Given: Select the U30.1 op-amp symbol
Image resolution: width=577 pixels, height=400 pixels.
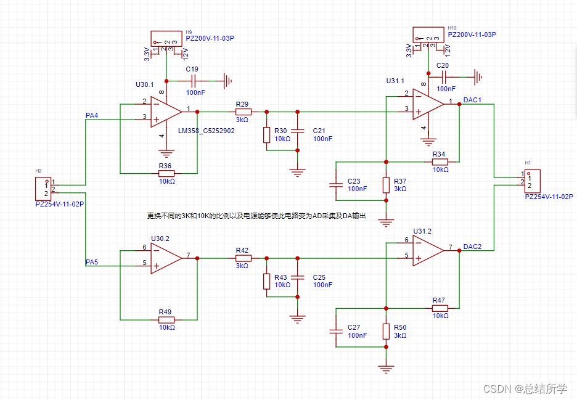Looking at the screenshot, I should 164,111.
